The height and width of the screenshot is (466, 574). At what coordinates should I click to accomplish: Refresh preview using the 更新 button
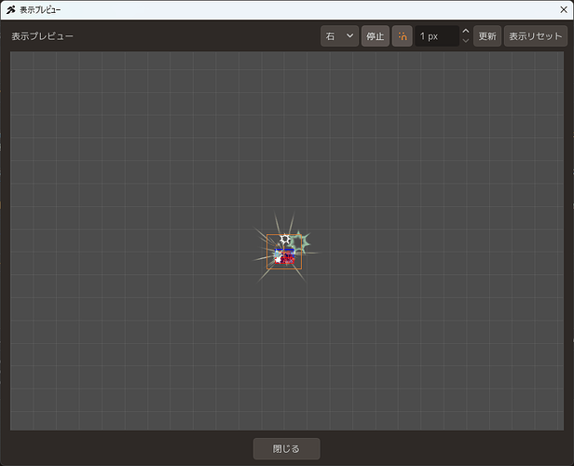[487, 35]
